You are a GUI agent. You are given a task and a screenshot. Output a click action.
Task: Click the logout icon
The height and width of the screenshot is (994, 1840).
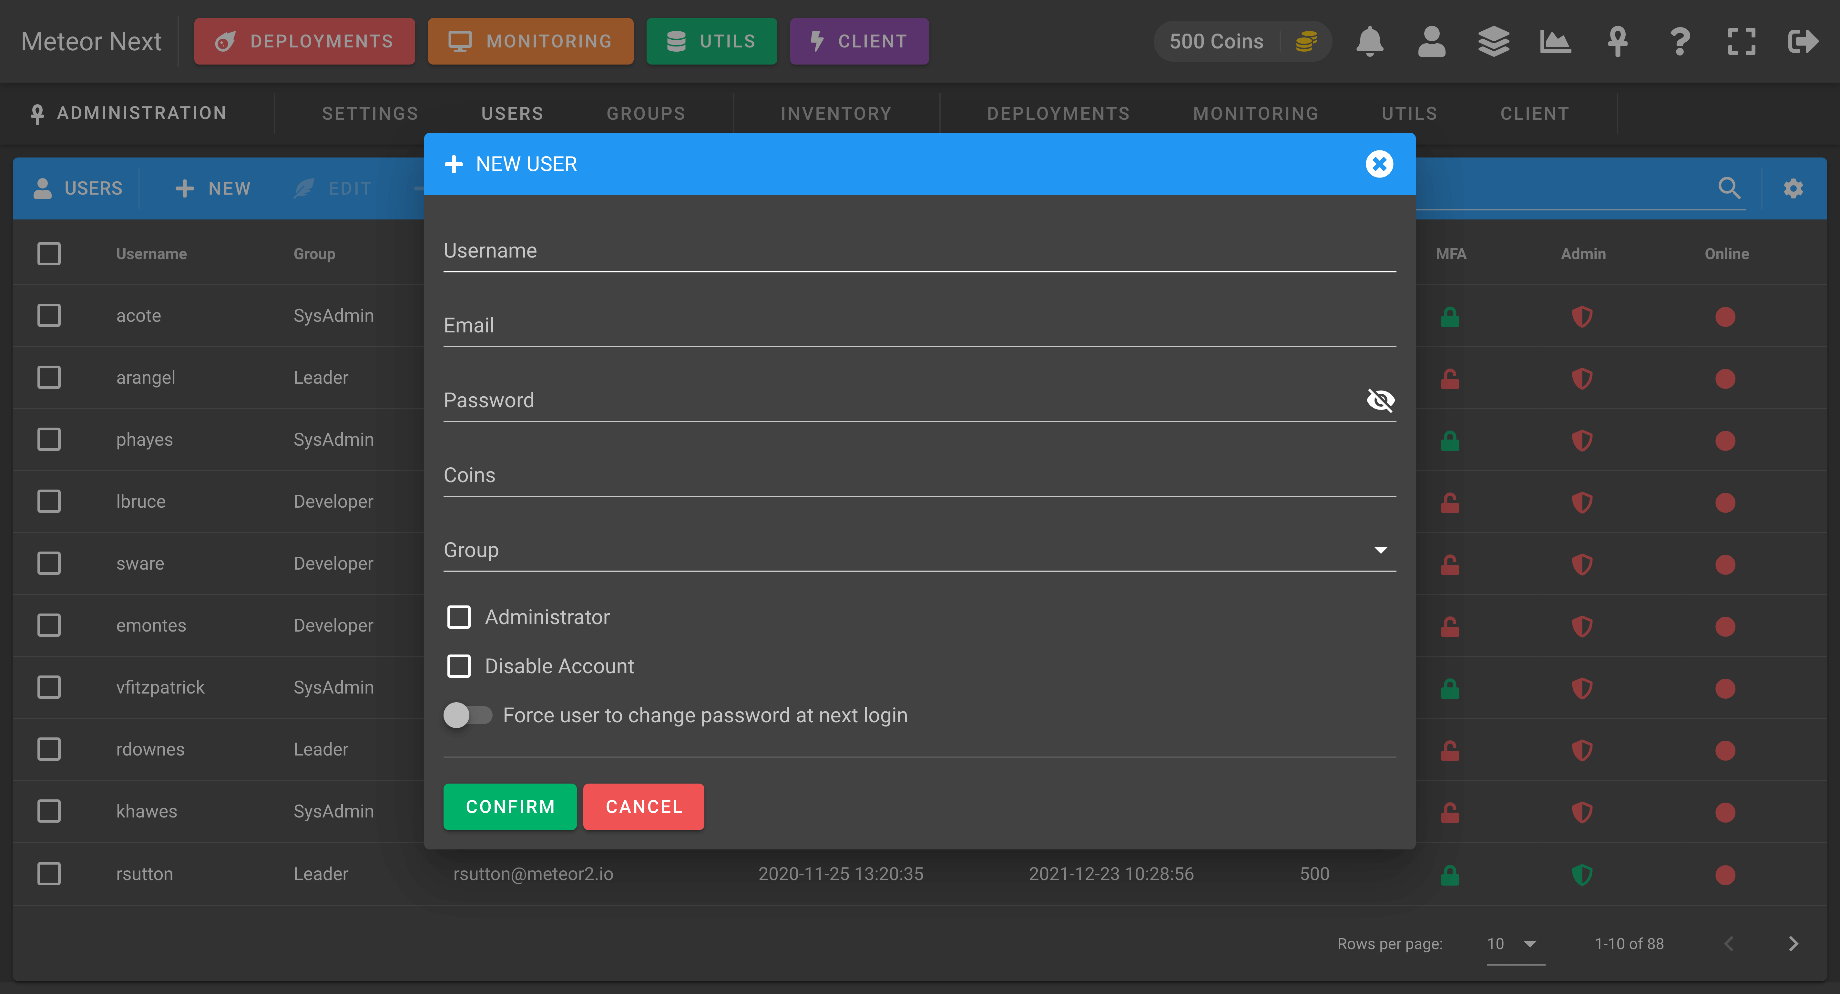pos(1803,41)
